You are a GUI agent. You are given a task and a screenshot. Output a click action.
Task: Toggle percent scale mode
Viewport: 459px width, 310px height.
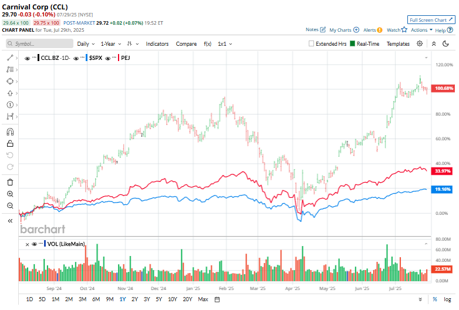pos(435,299)
